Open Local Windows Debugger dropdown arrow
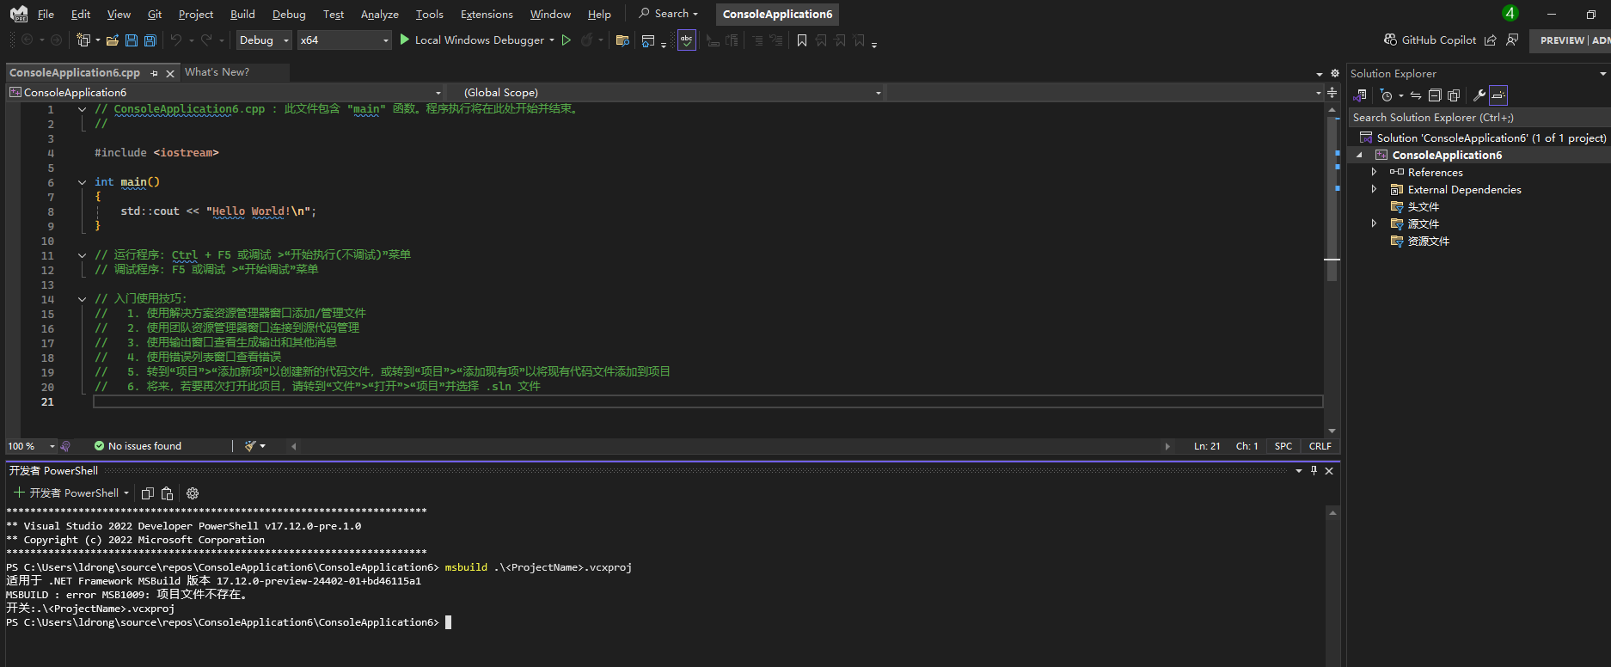Image resolution: width=1611 pixels, height=667 pixels. point(552,40)
